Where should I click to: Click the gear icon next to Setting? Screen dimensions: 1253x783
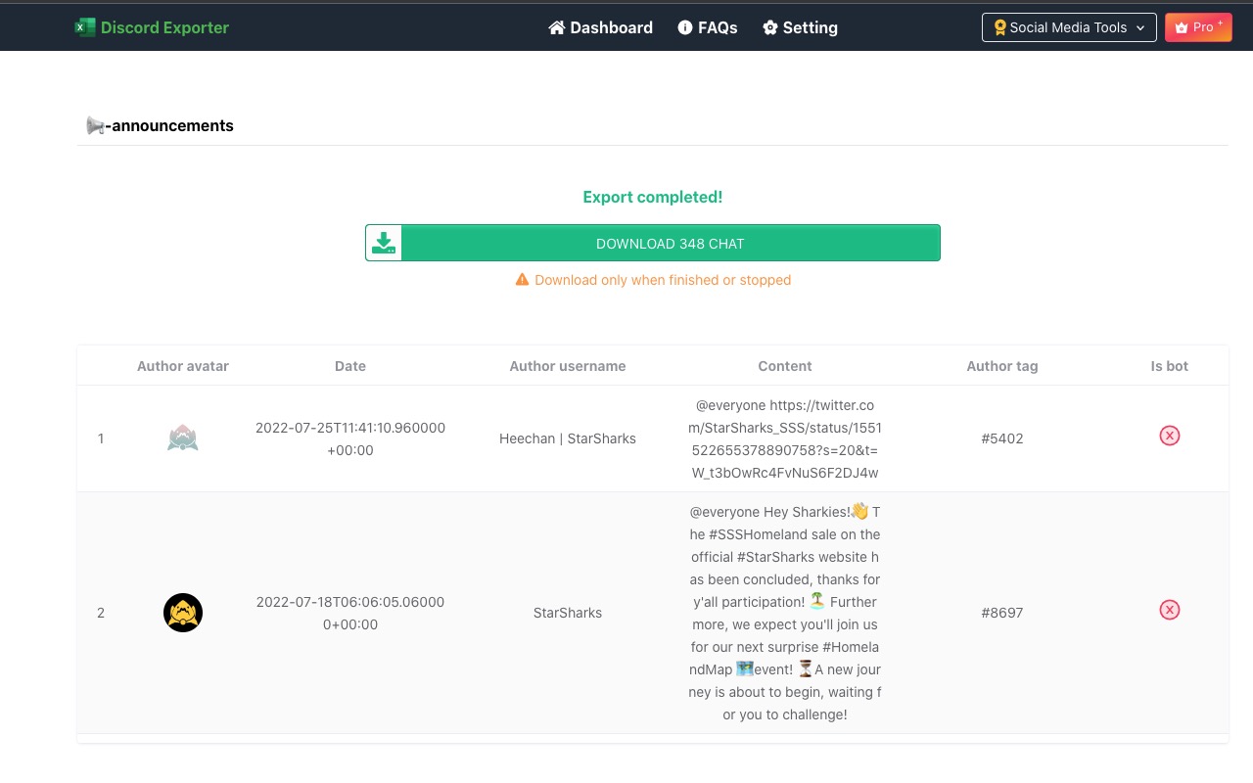pyautogui.click(x=769, y=27)
